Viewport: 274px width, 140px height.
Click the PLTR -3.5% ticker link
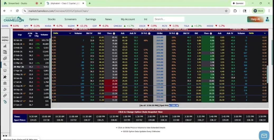tap(170, 26)
